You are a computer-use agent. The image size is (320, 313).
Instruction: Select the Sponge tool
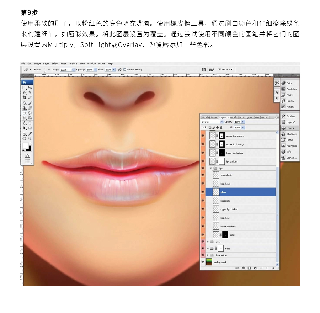[30, 118]
